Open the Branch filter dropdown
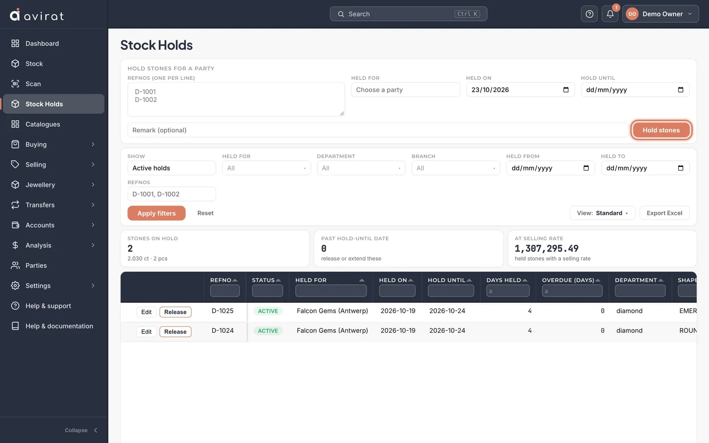709x443 pixels. click(456, 168)
